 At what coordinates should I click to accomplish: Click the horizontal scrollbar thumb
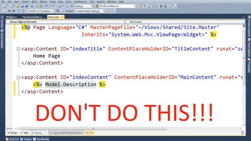coord(93,128)
